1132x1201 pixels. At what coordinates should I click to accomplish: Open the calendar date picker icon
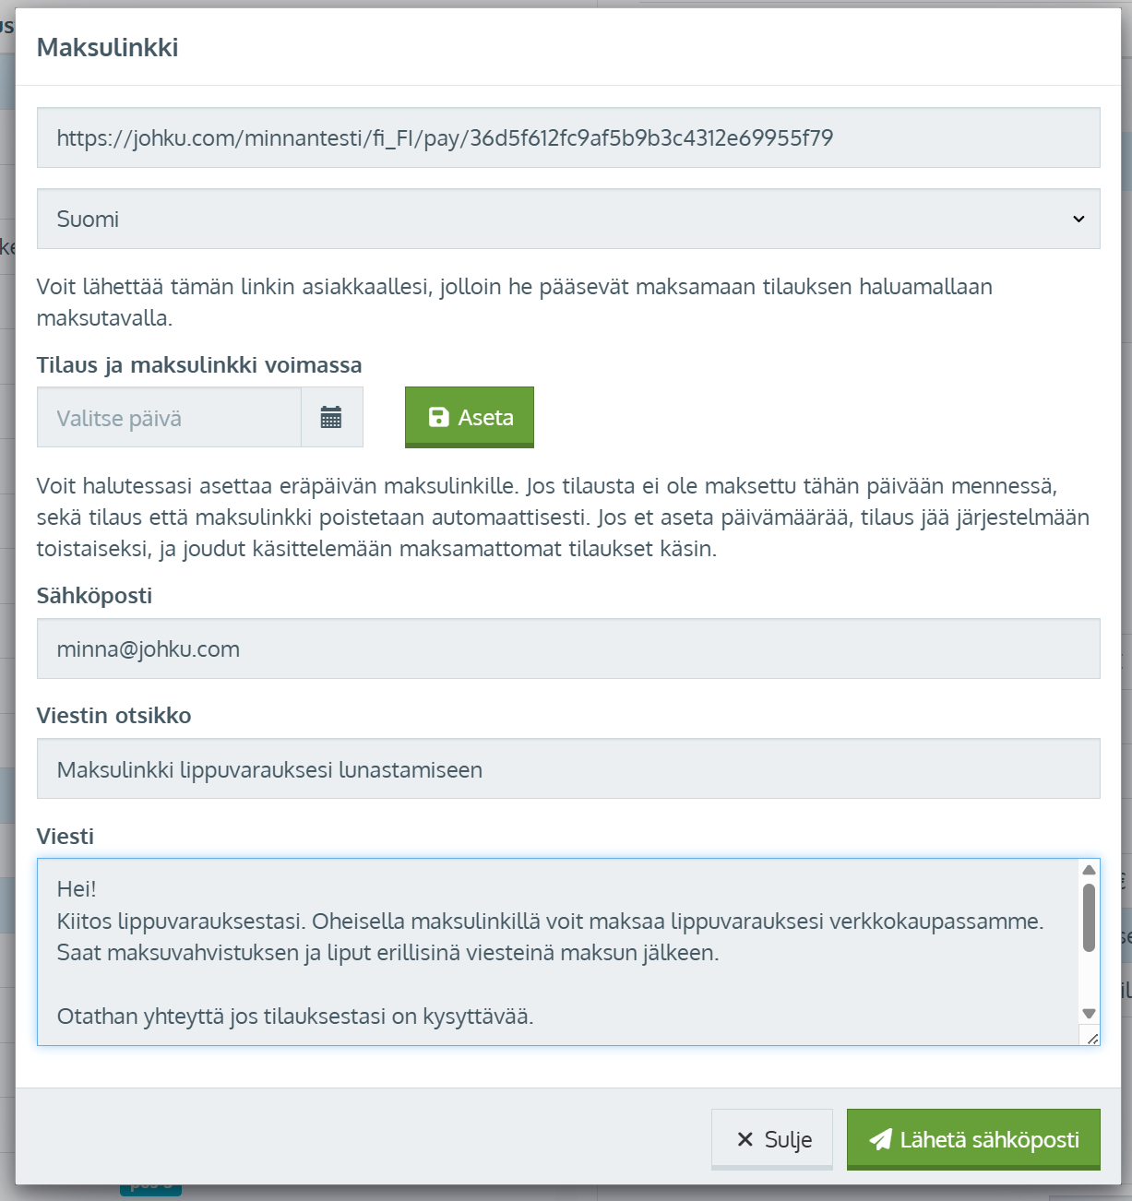(x=331, y=418)
